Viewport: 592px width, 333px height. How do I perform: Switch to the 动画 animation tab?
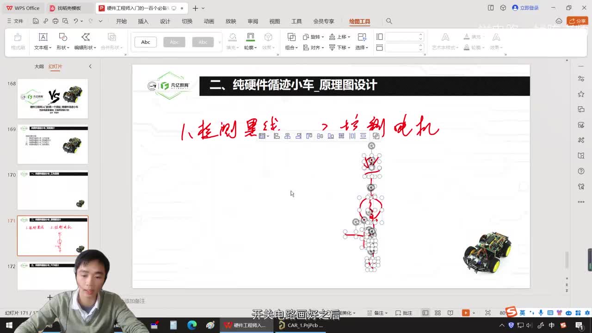tap(209, 21)
